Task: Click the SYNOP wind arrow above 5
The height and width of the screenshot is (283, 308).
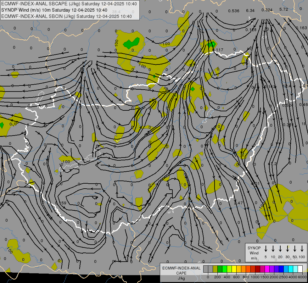Action: tap(266, 249)
